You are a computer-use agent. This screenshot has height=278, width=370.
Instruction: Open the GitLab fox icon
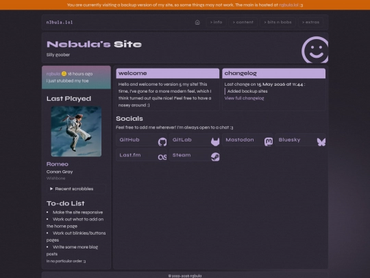pyautogui.click(x=215, y=142)
